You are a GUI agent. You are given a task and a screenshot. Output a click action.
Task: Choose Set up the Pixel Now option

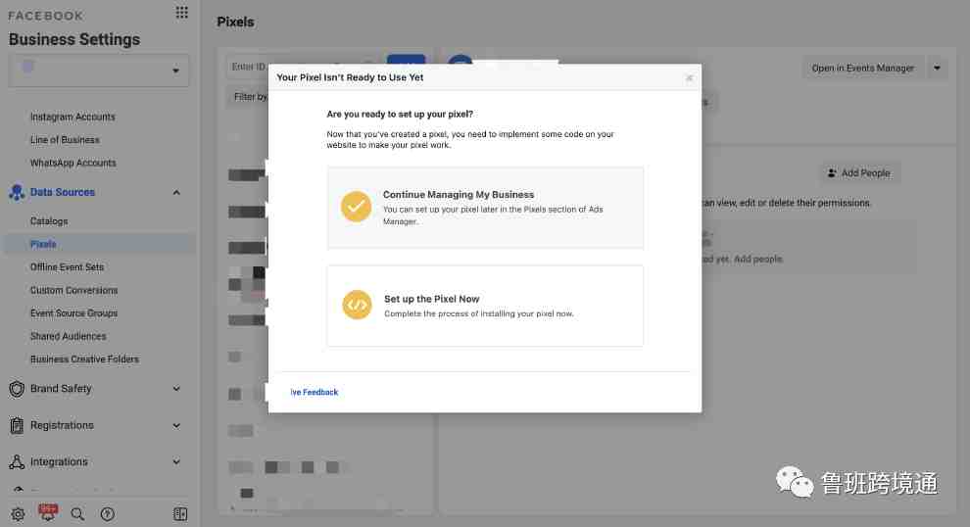coord(485,306)
